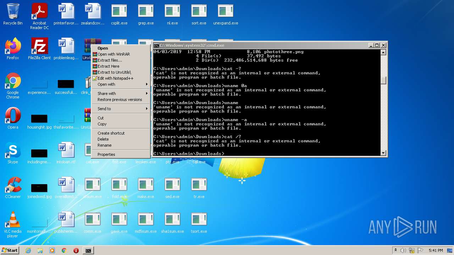Open the Windows Start menu
The image size is (454, 255).
[10, 250]
